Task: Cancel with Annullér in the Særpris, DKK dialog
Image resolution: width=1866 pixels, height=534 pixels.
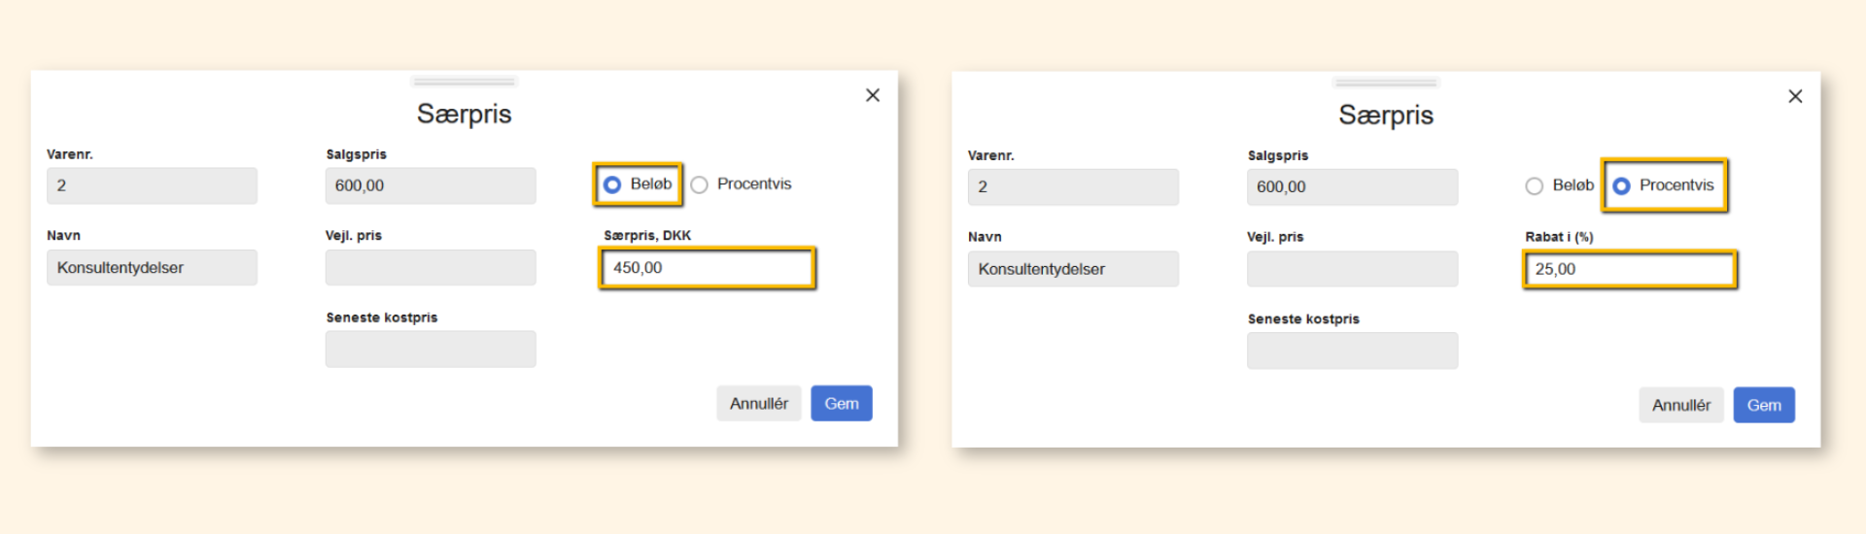Action: 758,404
